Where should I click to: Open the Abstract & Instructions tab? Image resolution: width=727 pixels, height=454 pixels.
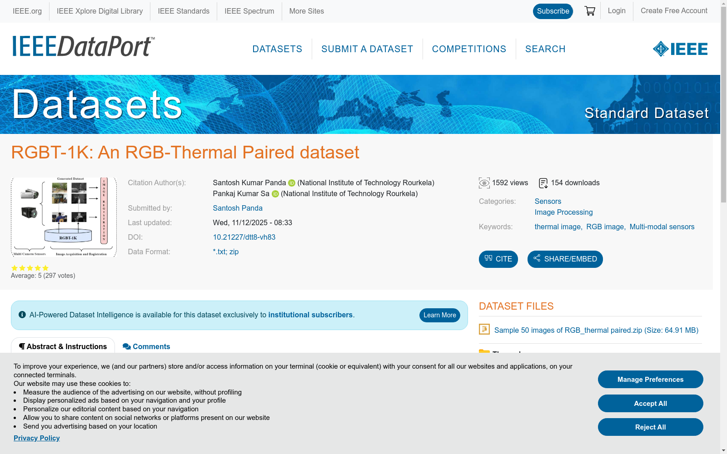(63, 346)
